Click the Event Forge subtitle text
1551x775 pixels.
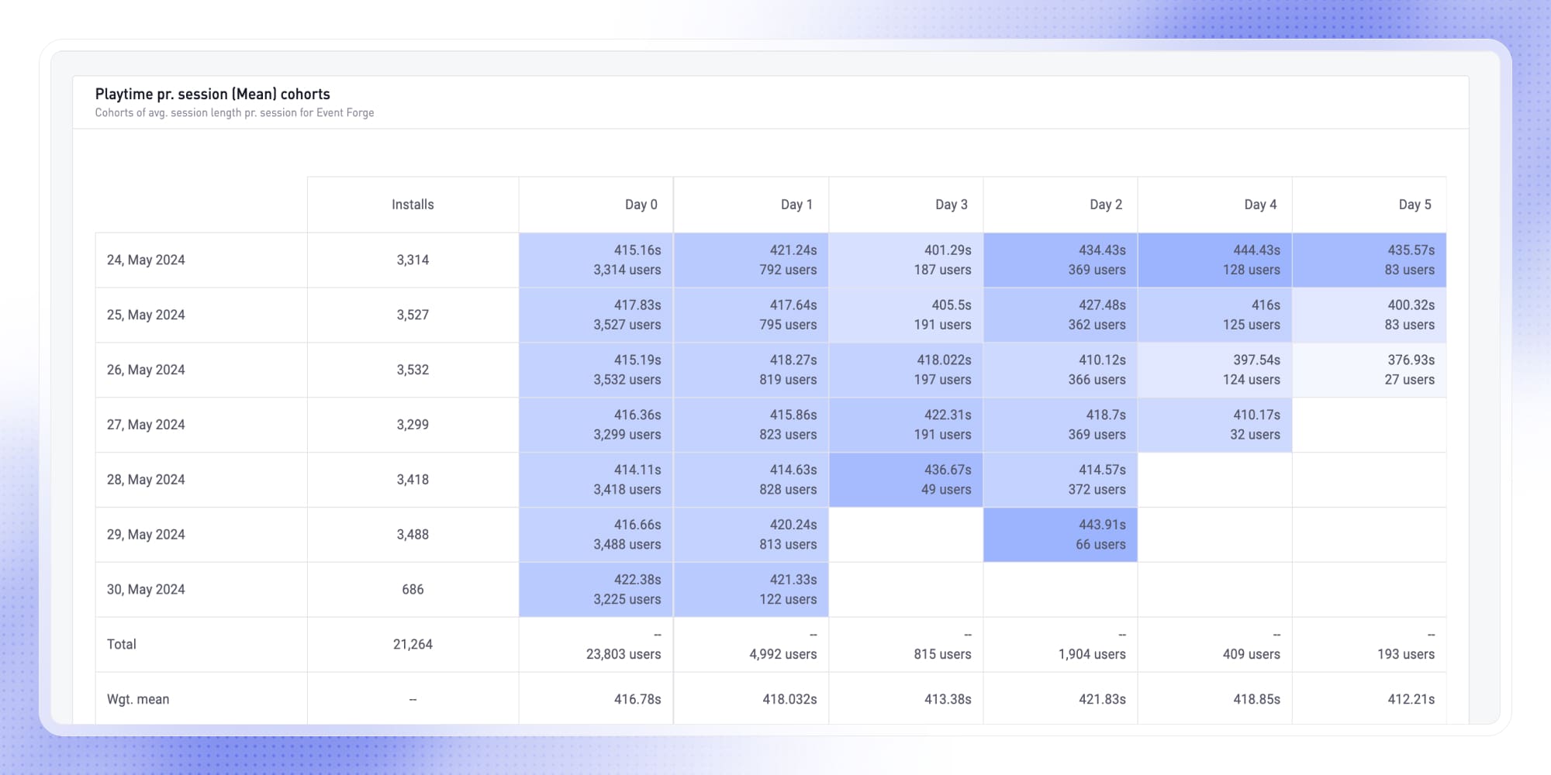pos(234,112)
